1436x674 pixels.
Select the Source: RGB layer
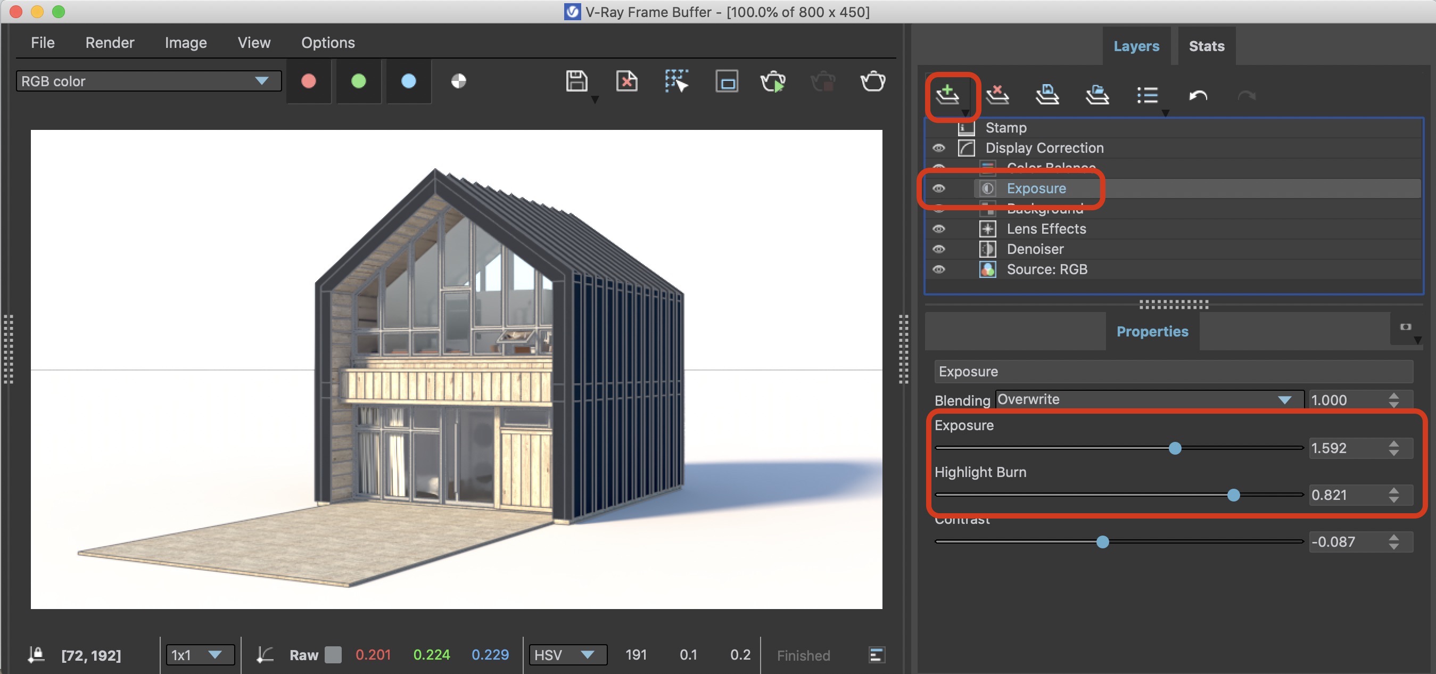click(x=1046, y=269)
